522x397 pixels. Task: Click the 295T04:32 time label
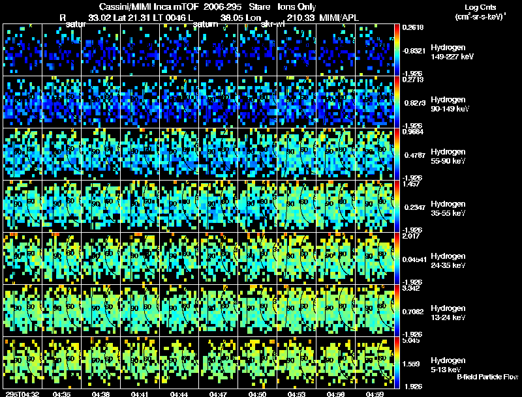22,394
